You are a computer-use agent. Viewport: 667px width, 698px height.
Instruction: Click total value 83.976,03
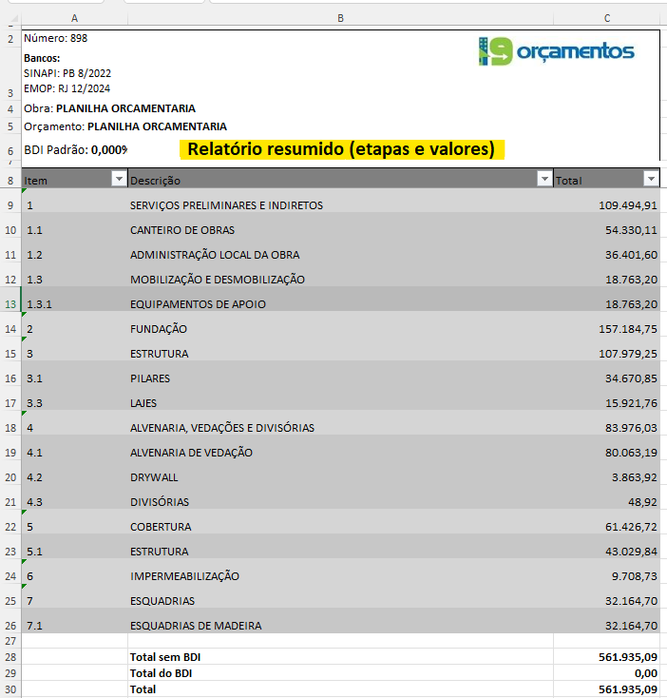click(631, 428)
